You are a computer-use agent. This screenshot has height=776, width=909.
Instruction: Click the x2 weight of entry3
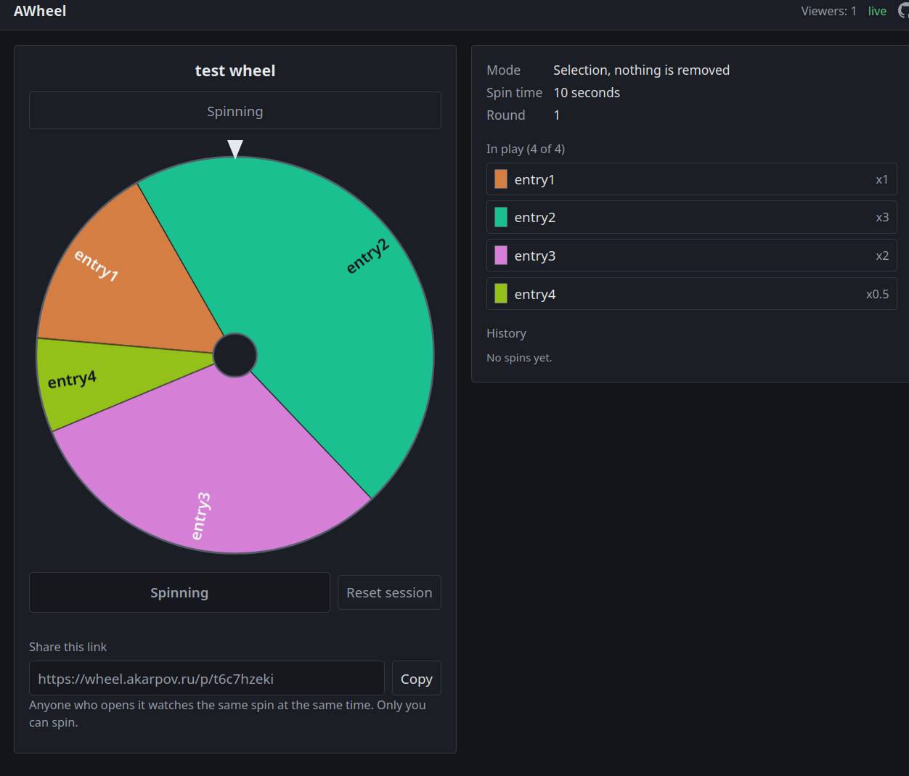(882, 256)
